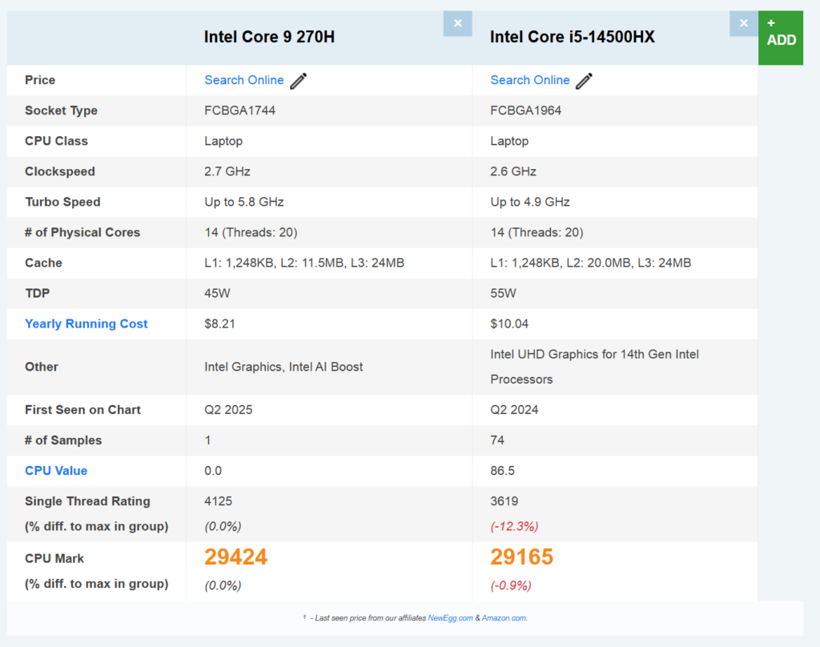Viewport: 820px width, 647px height.
Task: Click the Socket Type row label
Action: click(x=61, y=111)
